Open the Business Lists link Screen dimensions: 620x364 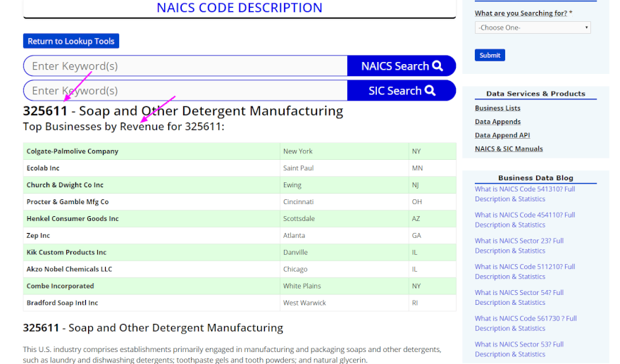coord(497,108)
